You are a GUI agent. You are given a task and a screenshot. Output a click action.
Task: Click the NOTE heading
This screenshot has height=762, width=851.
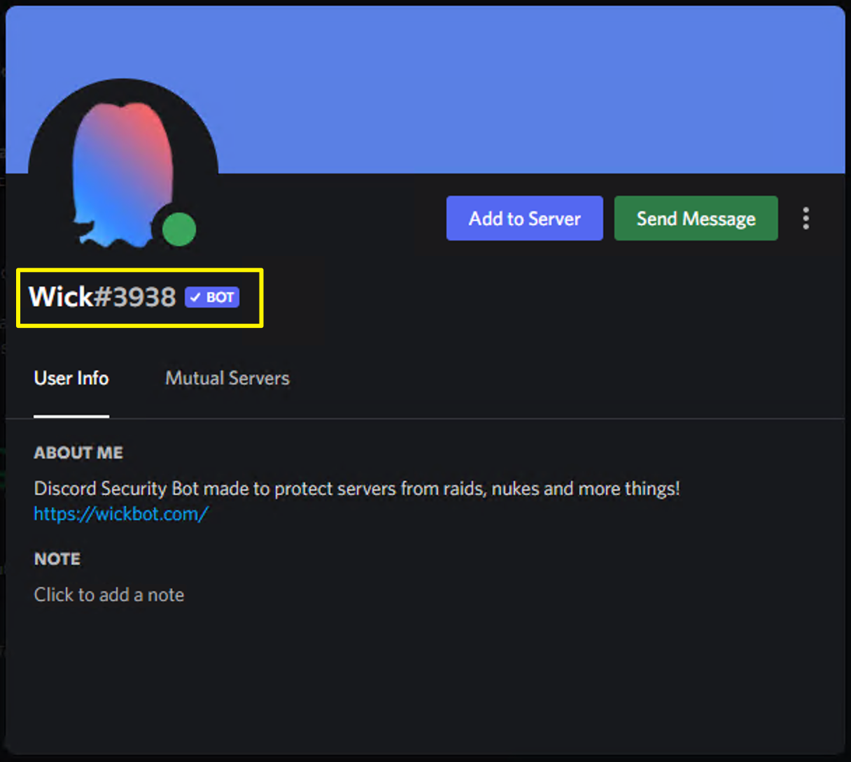[x=57, y=559]
